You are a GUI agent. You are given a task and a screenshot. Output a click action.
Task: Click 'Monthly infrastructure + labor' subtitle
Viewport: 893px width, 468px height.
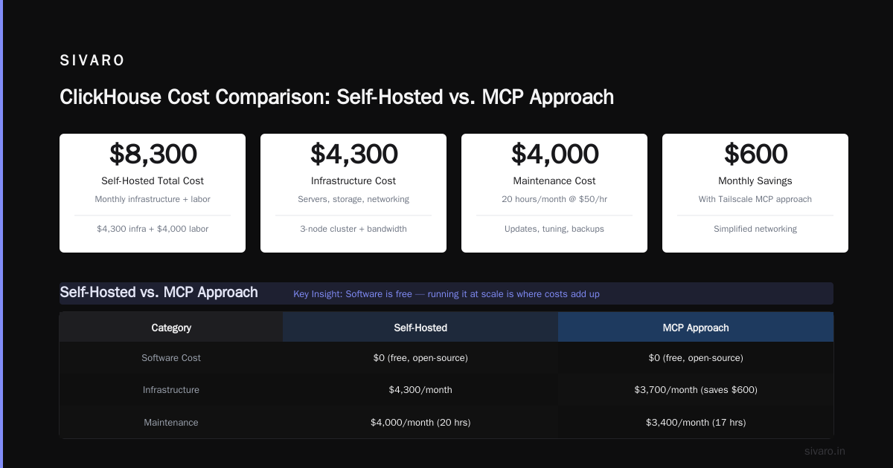(153, 199)
